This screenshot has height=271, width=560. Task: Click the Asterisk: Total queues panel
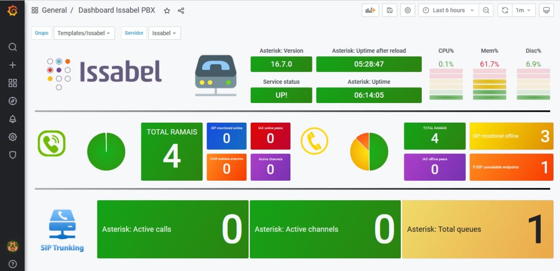coord(478,229)
